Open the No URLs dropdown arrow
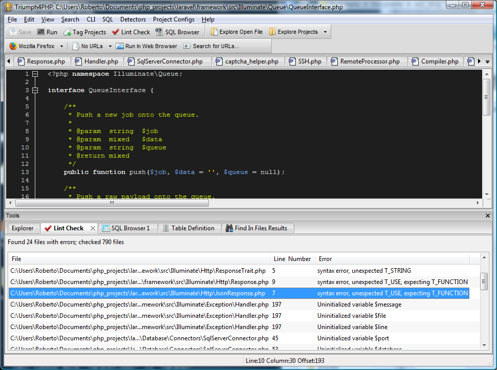The image size is (497, 370). click(x=110, y=46)
